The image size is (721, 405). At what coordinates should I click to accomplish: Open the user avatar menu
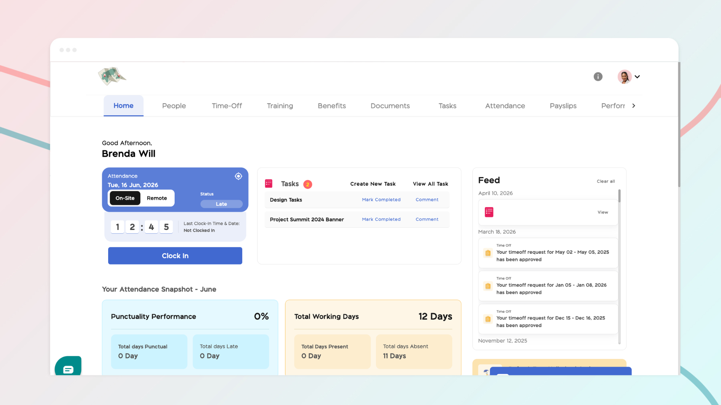click(624, 77)
